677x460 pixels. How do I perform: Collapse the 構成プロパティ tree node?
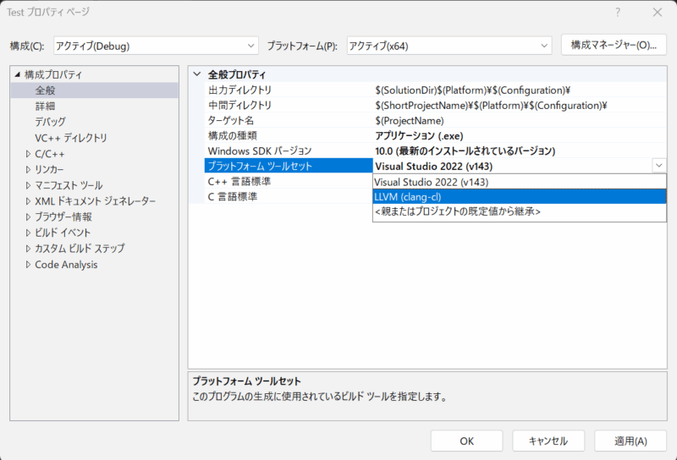17,74
